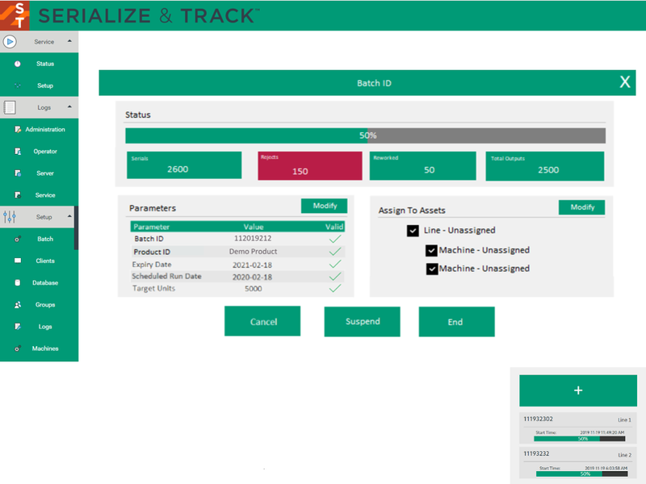Select the red Rejects 150 tile

coord(310,166)
